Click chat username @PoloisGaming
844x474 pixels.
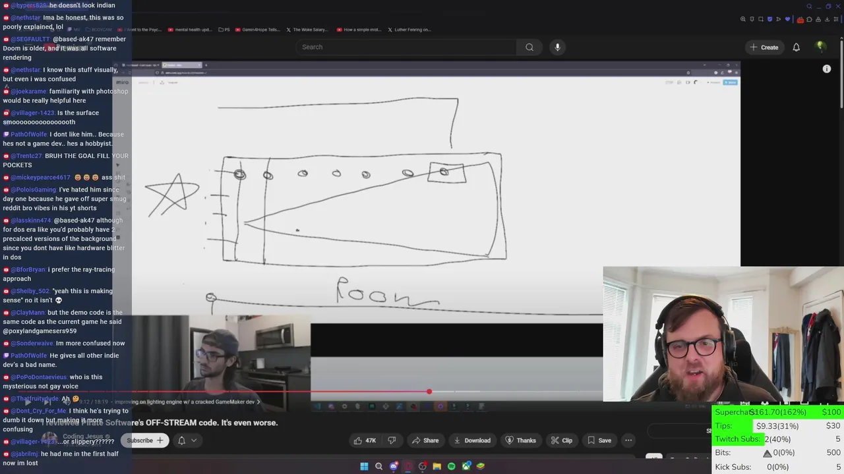coord(33,190)
